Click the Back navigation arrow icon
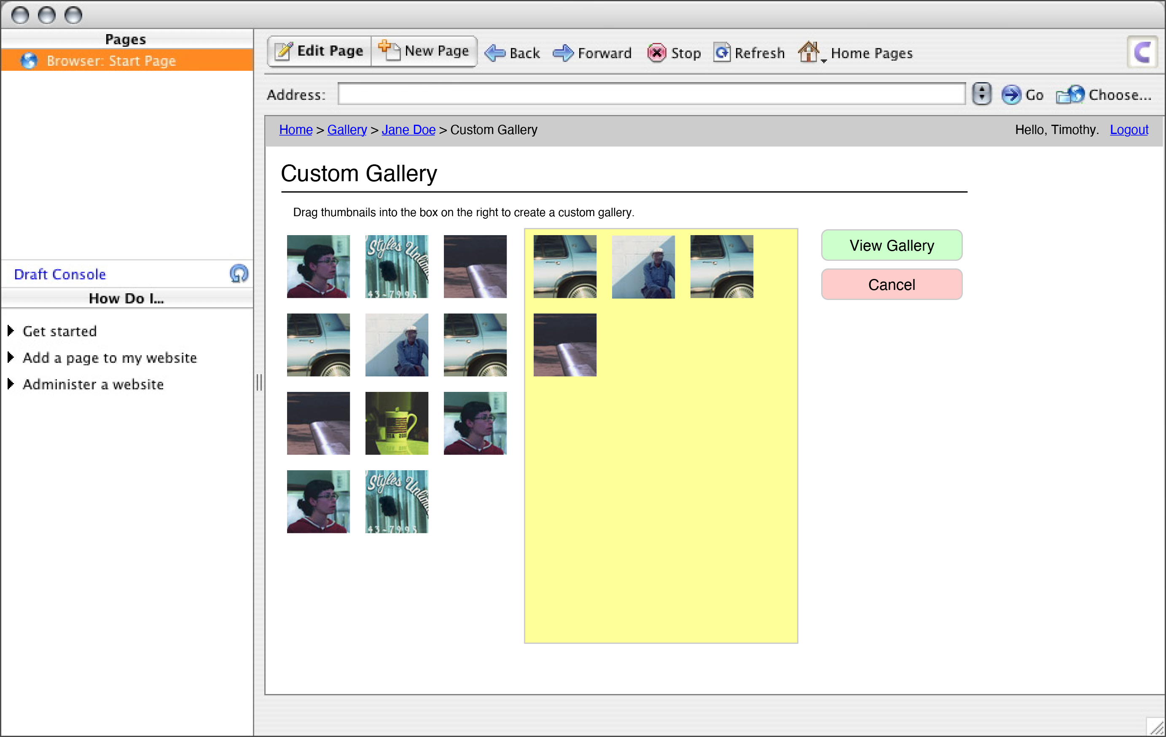 (x=494, y=53)
